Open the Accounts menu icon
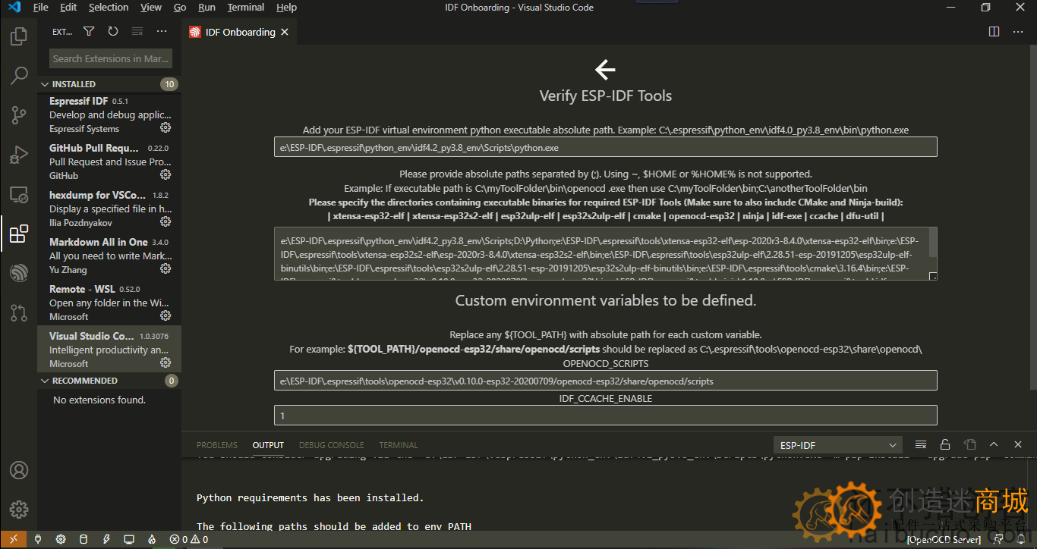Viewport: 1037px width, 549px height. (19, 470)
